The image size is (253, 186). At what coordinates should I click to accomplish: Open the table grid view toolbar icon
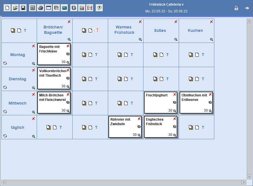[48, 8]
